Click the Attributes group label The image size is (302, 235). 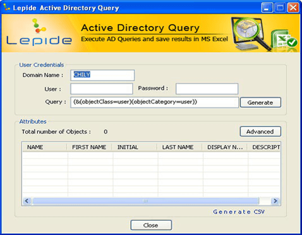coord(33,121)
